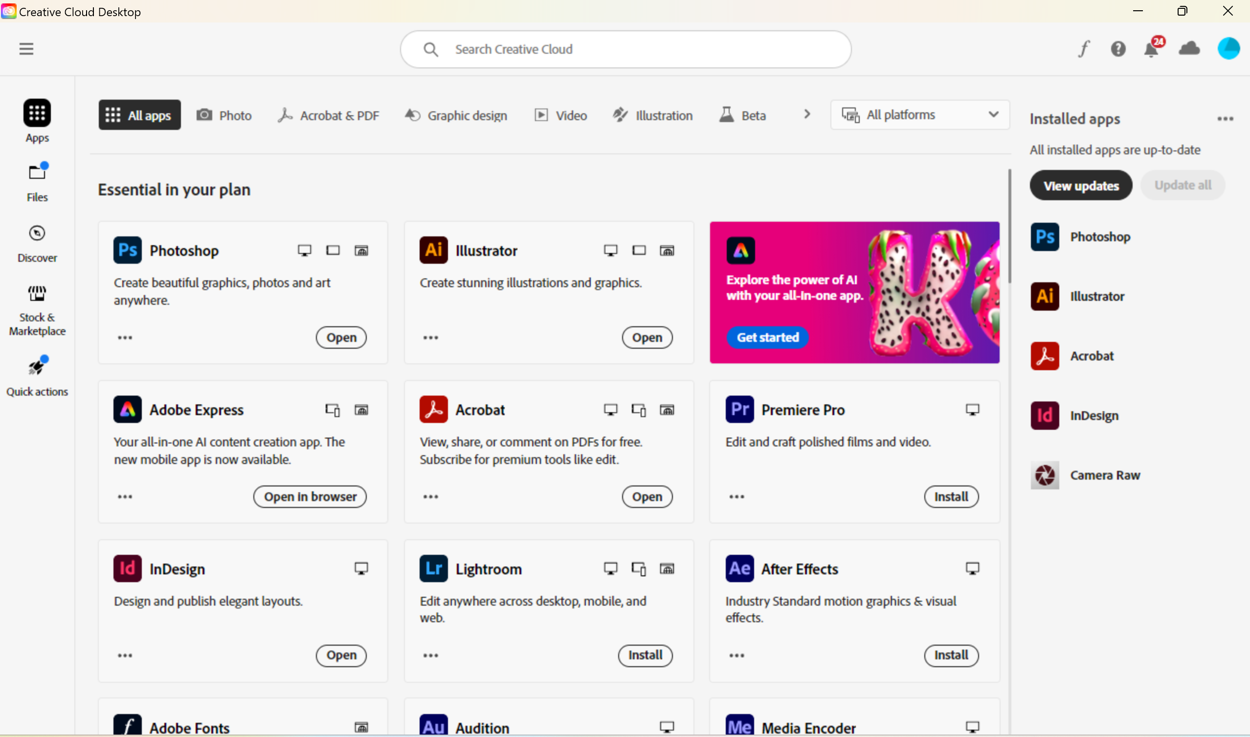This screenshot has height=737, width=1250.
Task: Open Files in the left sidebar
Action: 37,181
